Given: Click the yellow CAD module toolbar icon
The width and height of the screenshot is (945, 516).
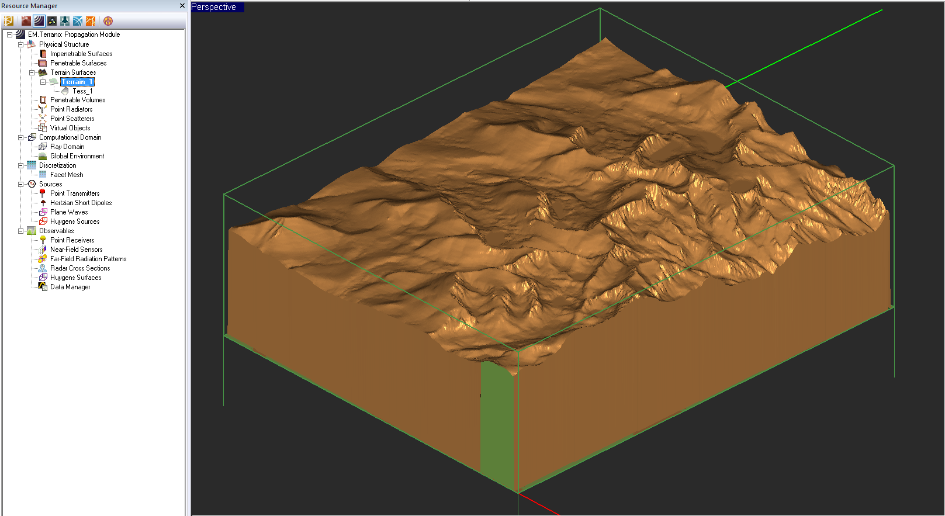Looking at the screenshot, I should click(9, 21).
